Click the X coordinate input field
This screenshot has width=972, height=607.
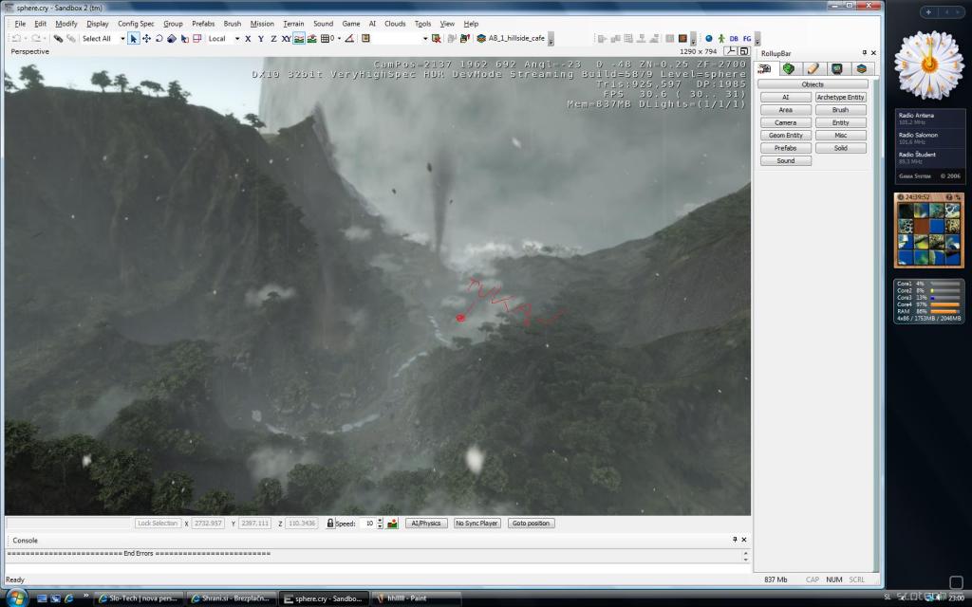click(x=208, y=524)
